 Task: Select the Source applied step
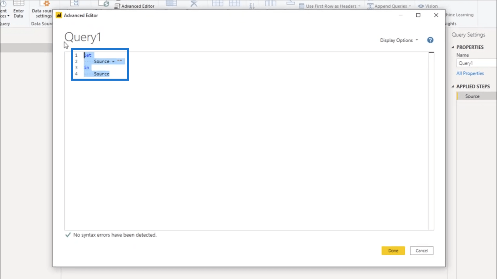(477, 96)
